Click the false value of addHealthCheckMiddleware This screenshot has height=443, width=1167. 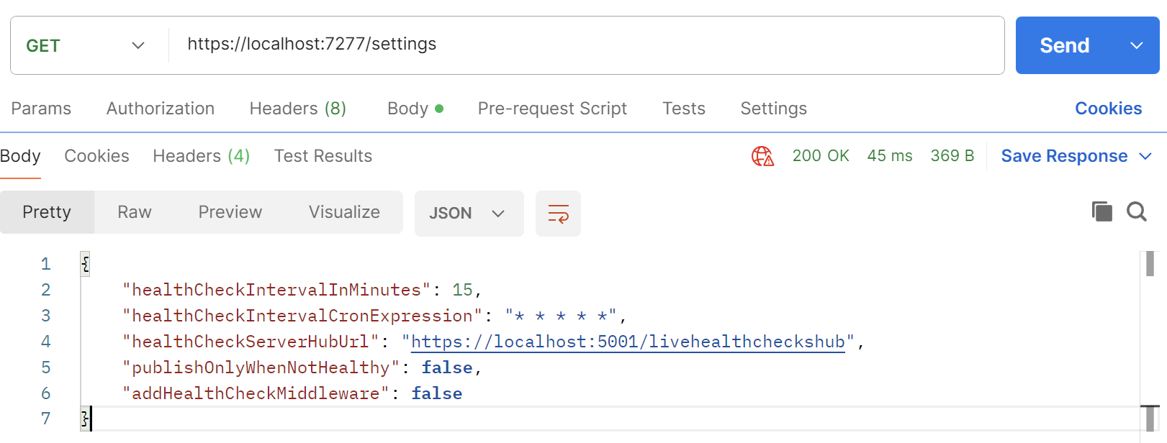pyautogui.click(x=437, y=393)
